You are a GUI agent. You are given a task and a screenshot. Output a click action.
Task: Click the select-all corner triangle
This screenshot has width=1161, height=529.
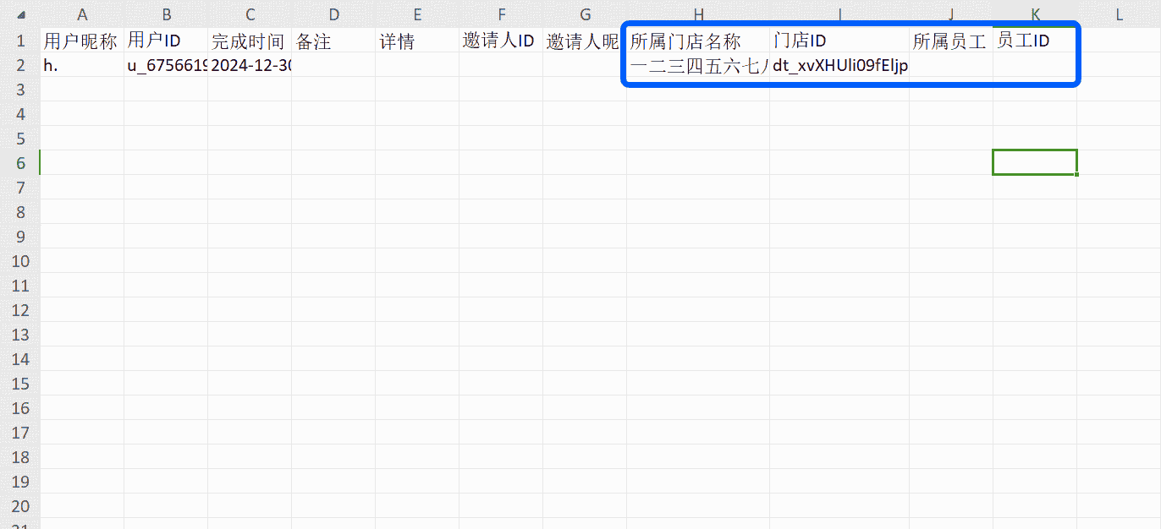click(20, 15)
